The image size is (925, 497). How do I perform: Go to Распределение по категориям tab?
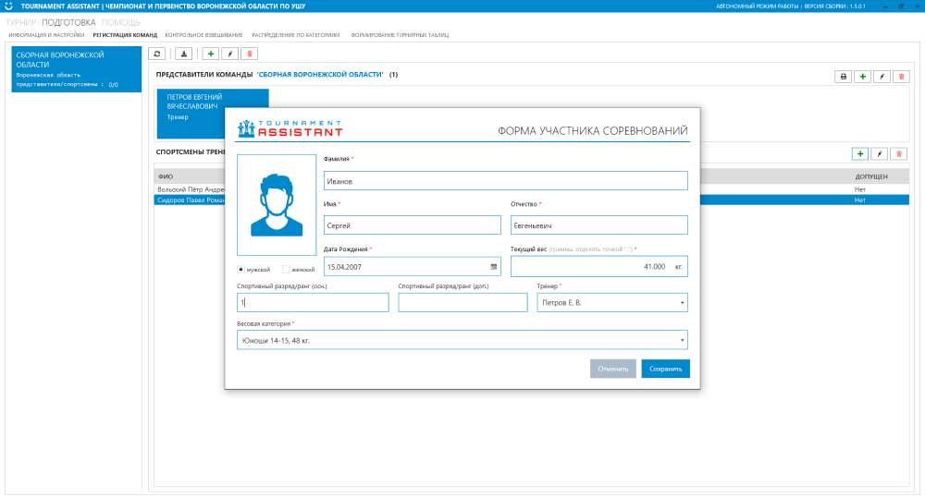point(295,35)
